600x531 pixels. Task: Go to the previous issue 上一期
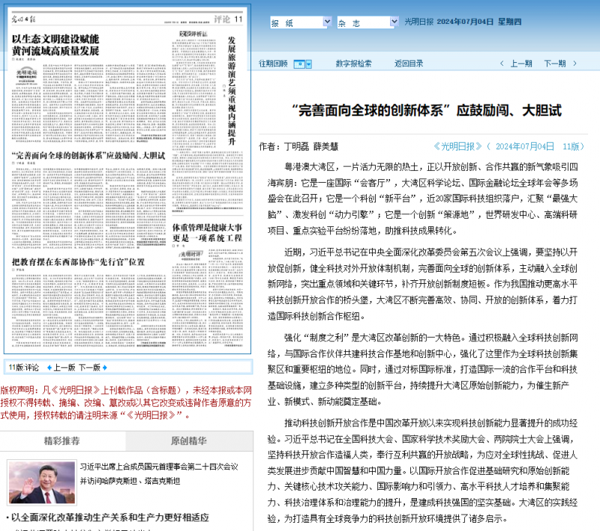(521, 64)
